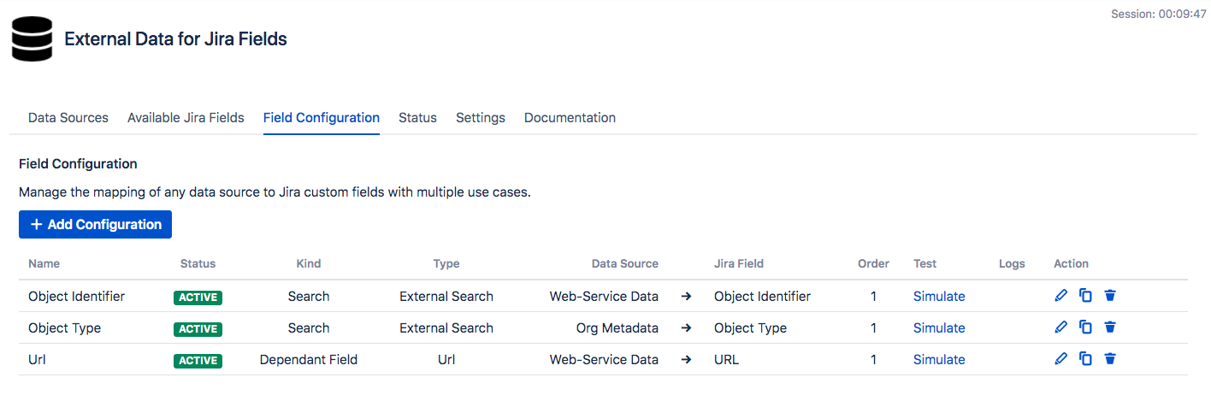Open the Data Sources tab
The image size is (1211, 401).
[68, 118]
